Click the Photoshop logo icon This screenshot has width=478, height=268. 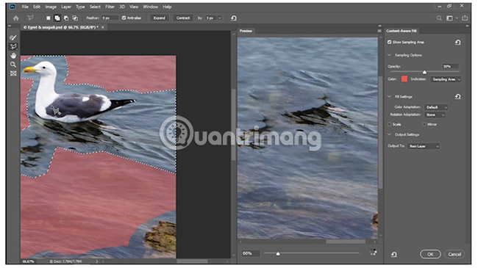pos(13,7)
